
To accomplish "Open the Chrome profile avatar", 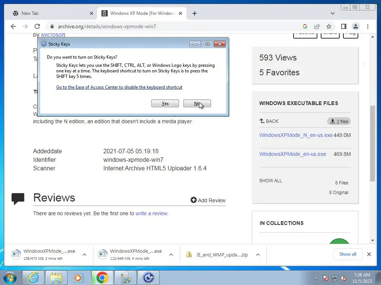I will (x=355, y=26).
